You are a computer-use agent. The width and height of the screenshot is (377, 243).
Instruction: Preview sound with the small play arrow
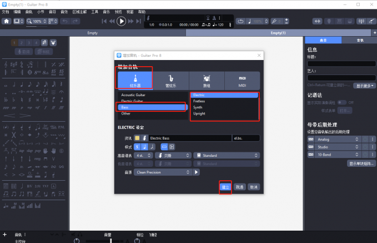196,172
